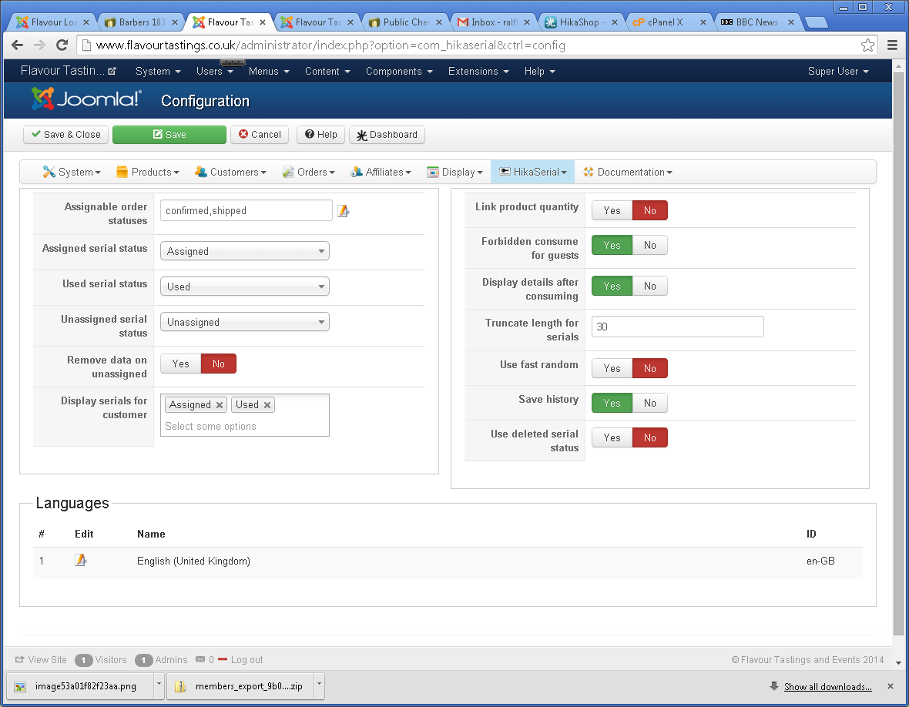Edit assignable order statuses via pencil icon
Viewport: 909px width, 707px height.
pos(344,211)
